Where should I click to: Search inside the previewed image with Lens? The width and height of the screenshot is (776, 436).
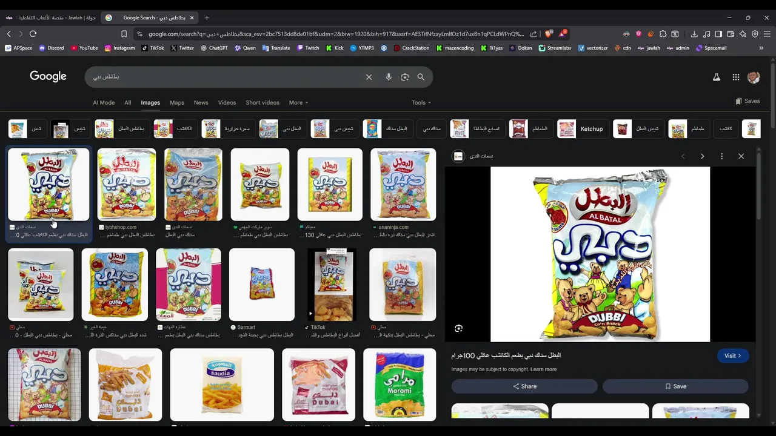point(458,328)
